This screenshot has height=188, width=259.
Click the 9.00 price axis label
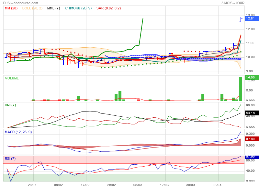point(249,71)
